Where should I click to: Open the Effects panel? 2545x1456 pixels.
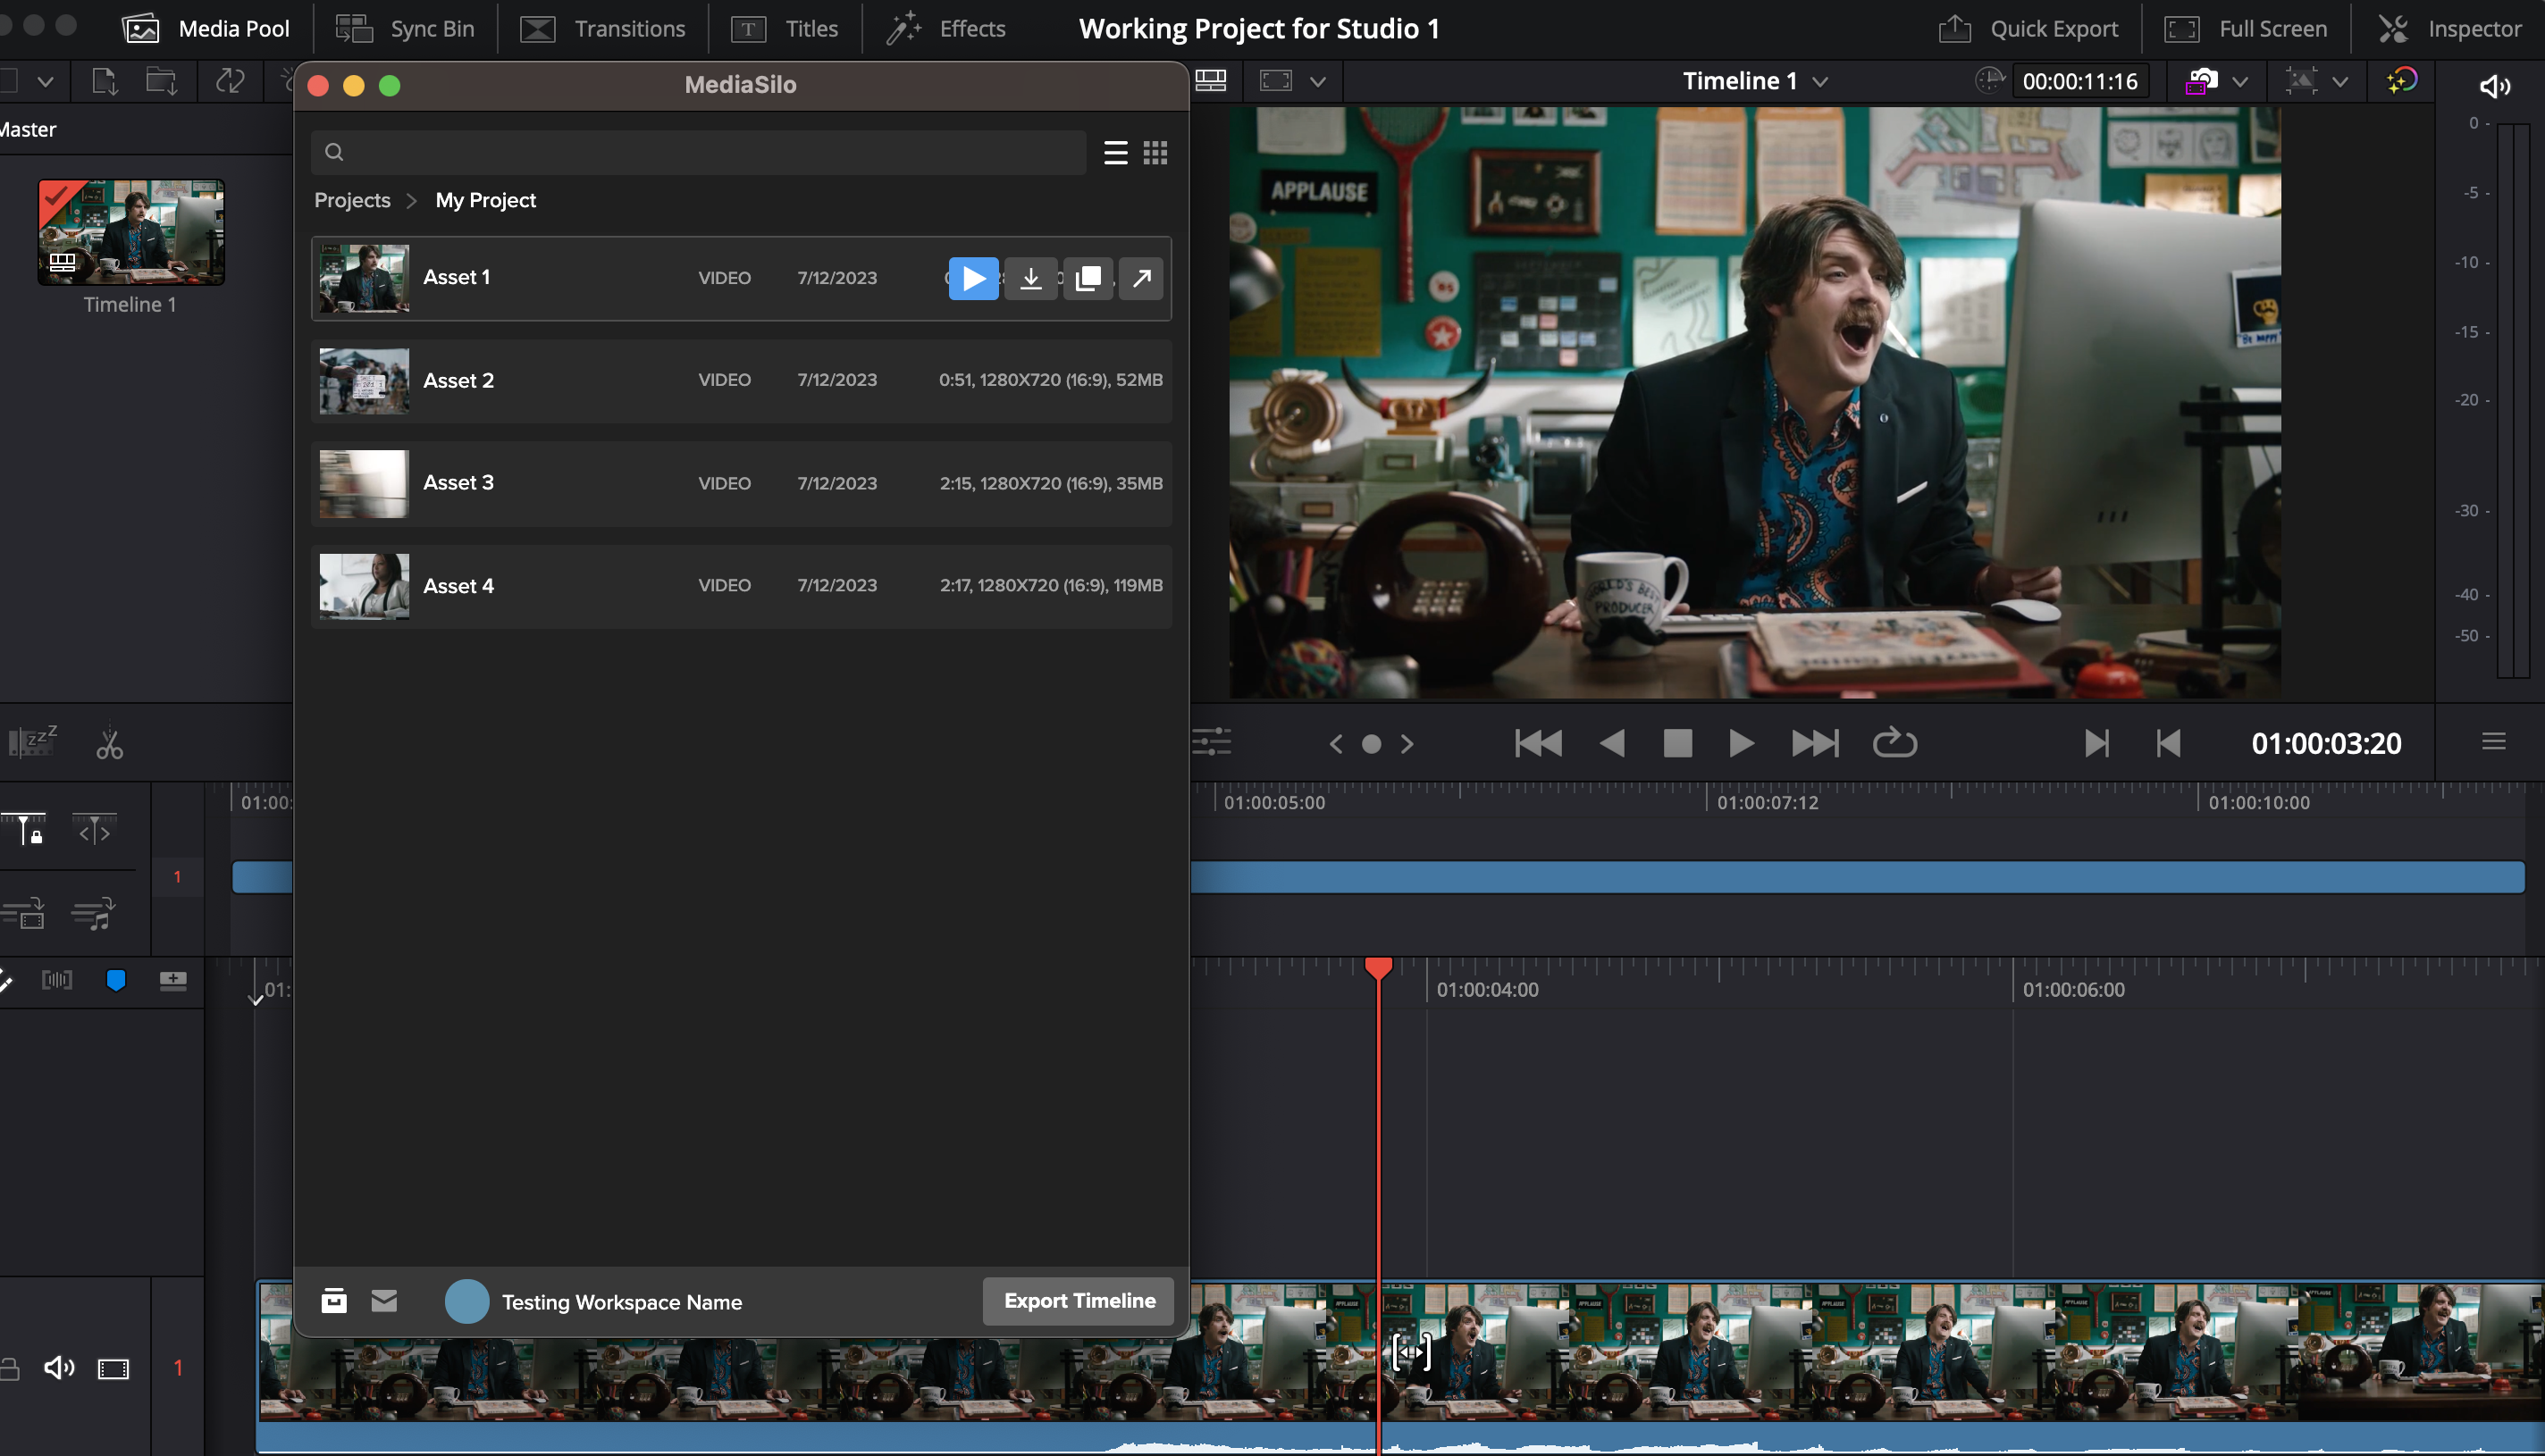945,28
